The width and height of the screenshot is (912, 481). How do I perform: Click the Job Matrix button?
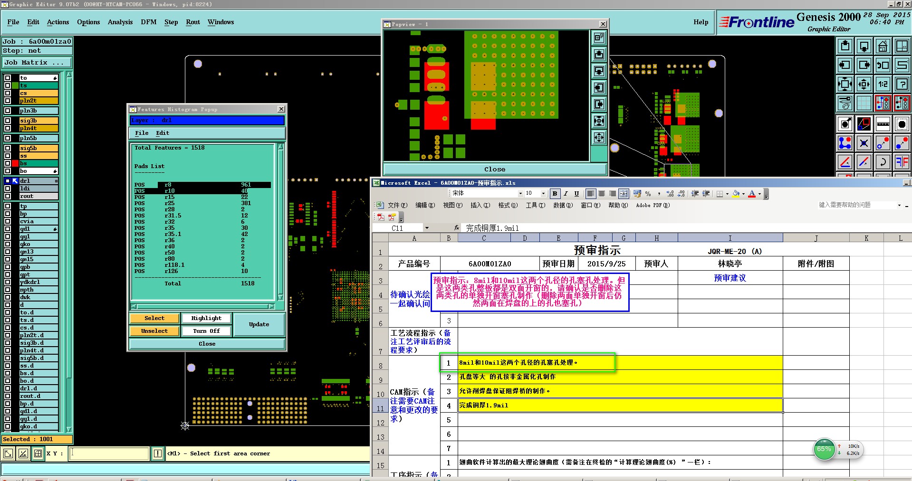tap(37, 63)
